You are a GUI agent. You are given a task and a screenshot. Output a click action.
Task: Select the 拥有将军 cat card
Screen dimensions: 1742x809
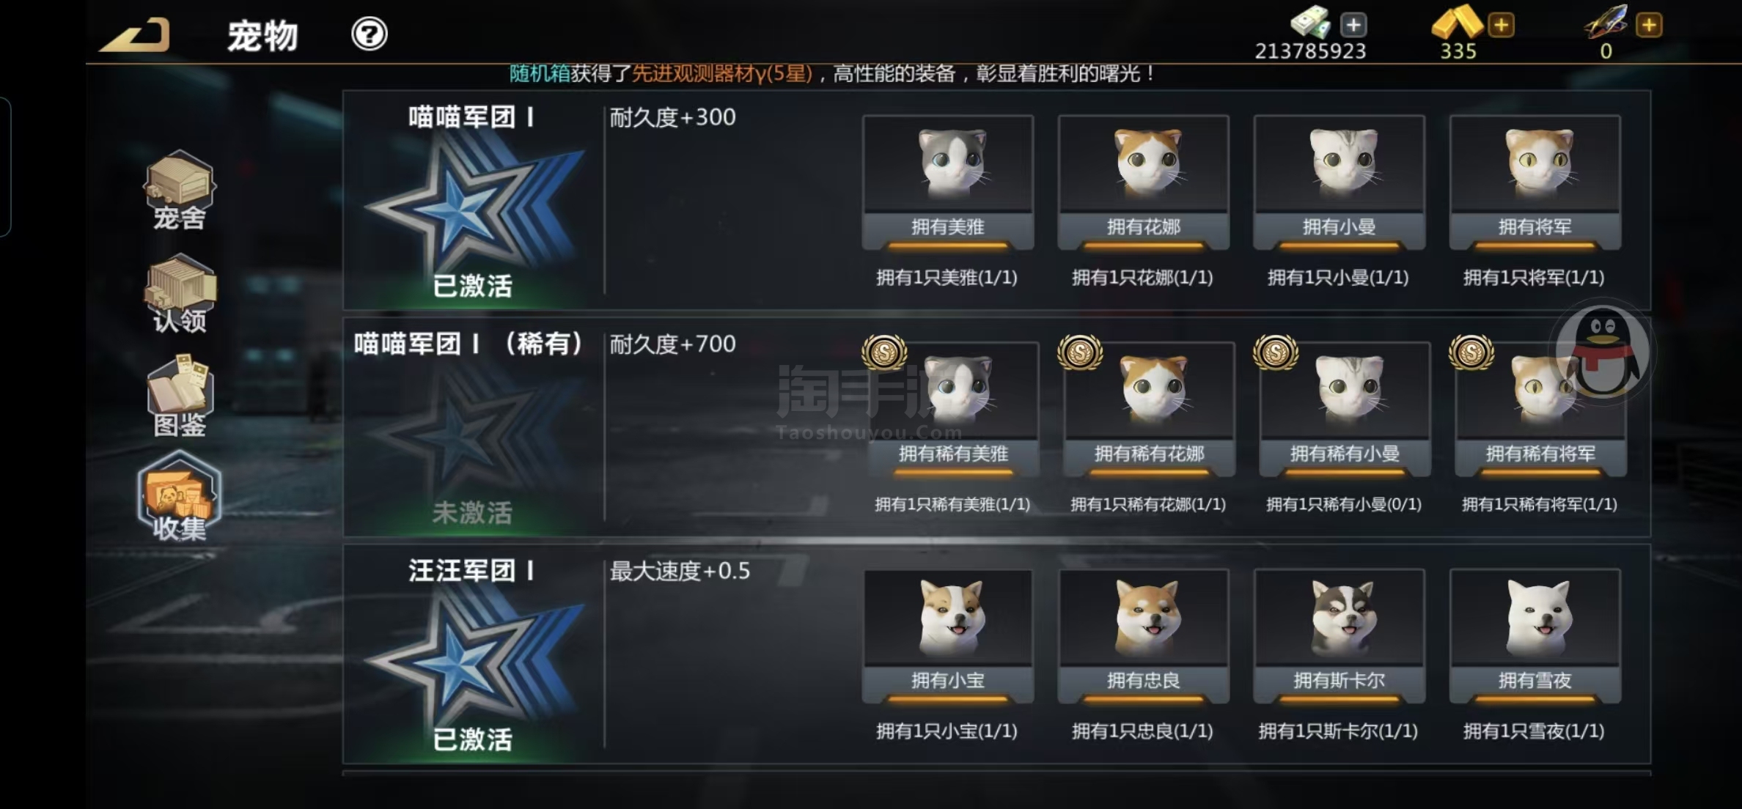1535,182
